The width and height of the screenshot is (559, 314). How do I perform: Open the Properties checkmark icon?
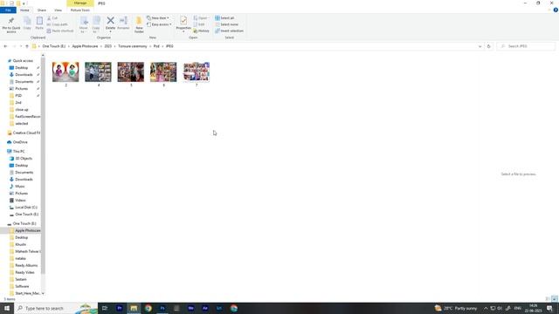[183, 21]
